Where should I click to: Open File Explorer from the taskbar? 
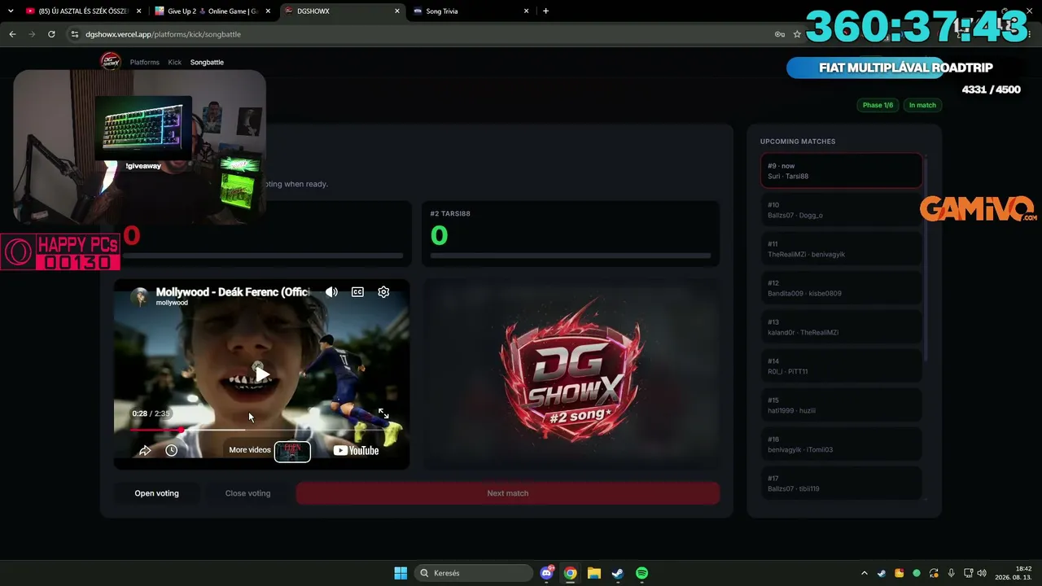(594, 573)
